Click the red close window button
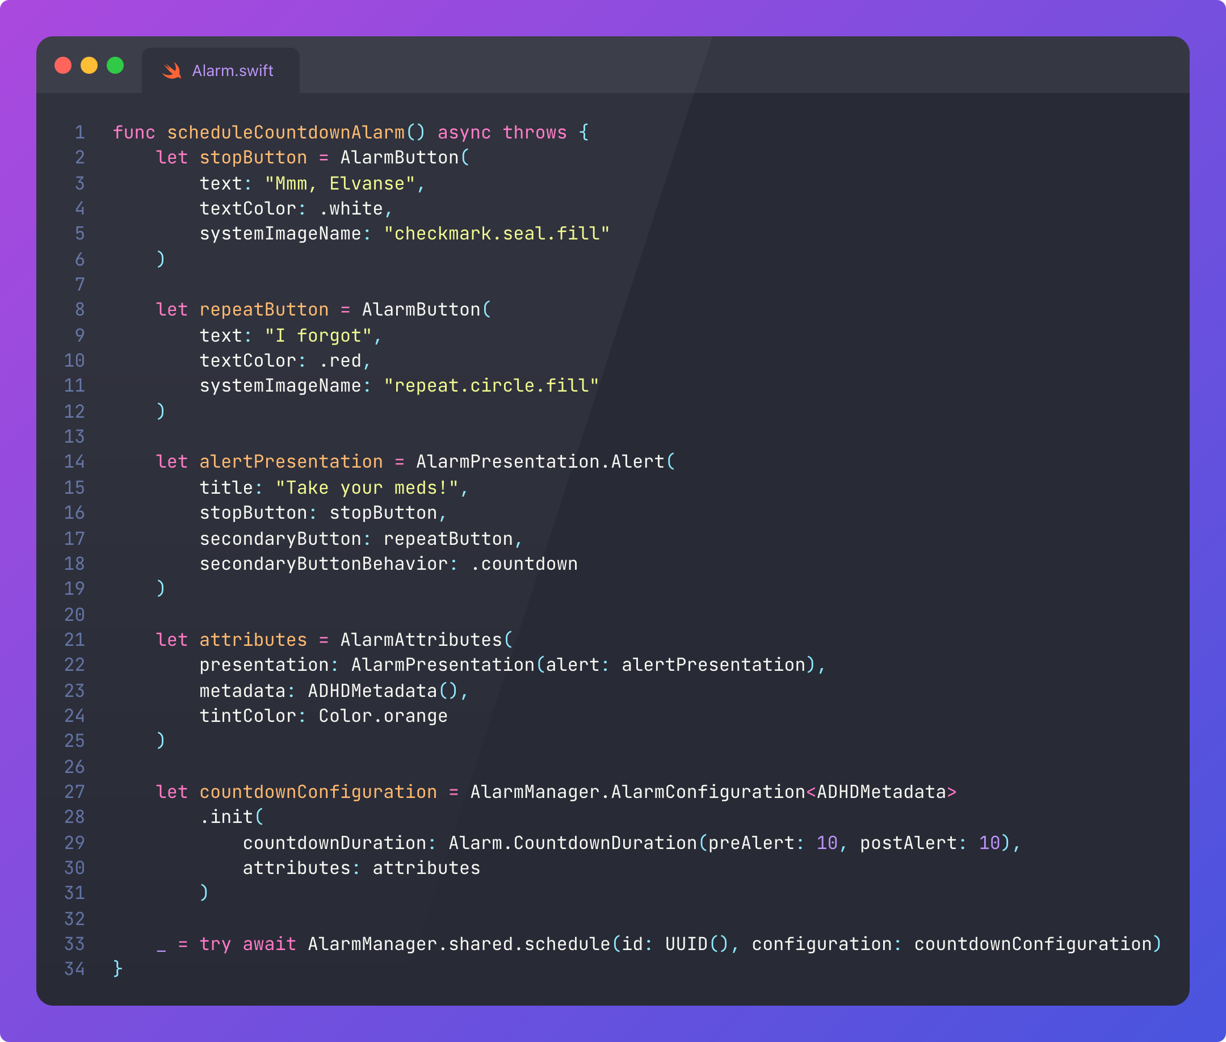 tap(63, 66)
